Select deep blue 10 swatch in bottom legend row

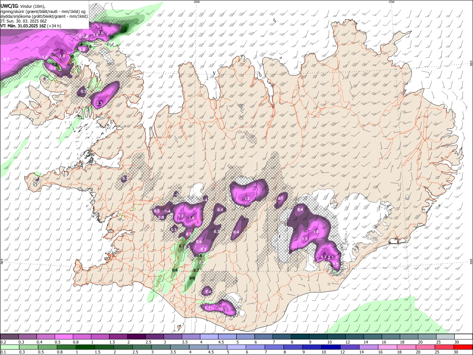(x=330, y=347)
